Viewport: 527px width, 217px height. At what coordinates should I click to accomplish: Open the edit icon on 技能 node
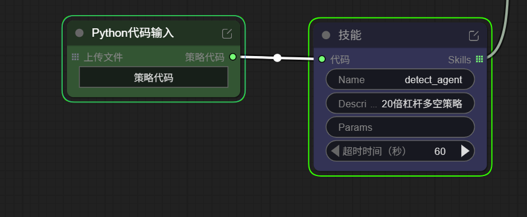(473, 36)
